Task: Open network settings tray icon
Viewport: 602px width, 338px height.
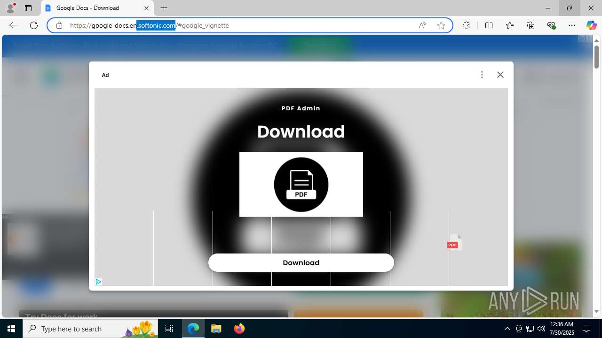Action: point(530,329)
